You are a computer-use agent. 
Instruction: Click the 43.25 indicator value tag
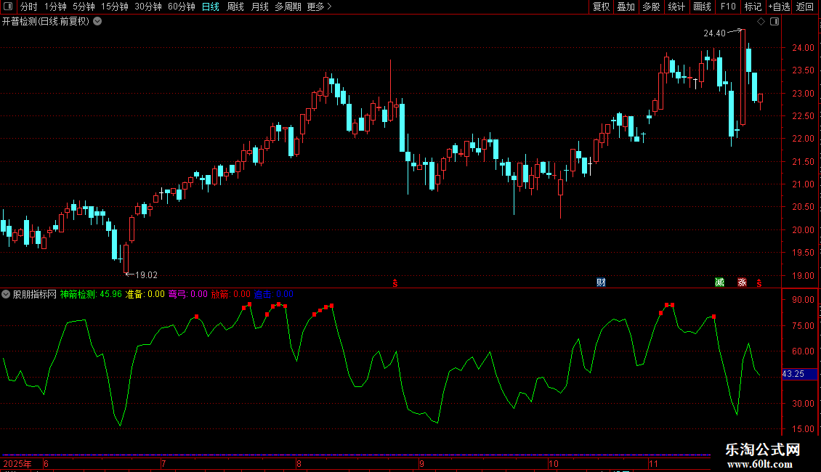click(799, 374)
